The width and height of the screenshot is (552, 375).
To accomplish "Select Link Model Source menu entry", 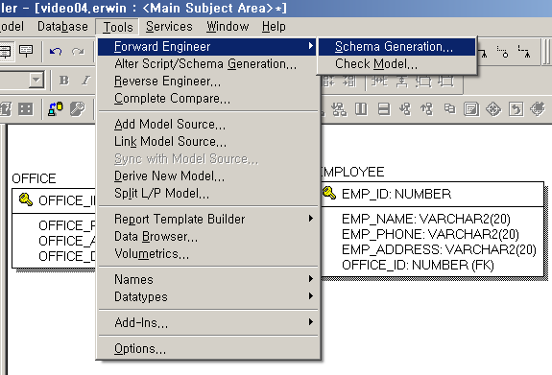I will pyautogui.click(x=208, y=141).
